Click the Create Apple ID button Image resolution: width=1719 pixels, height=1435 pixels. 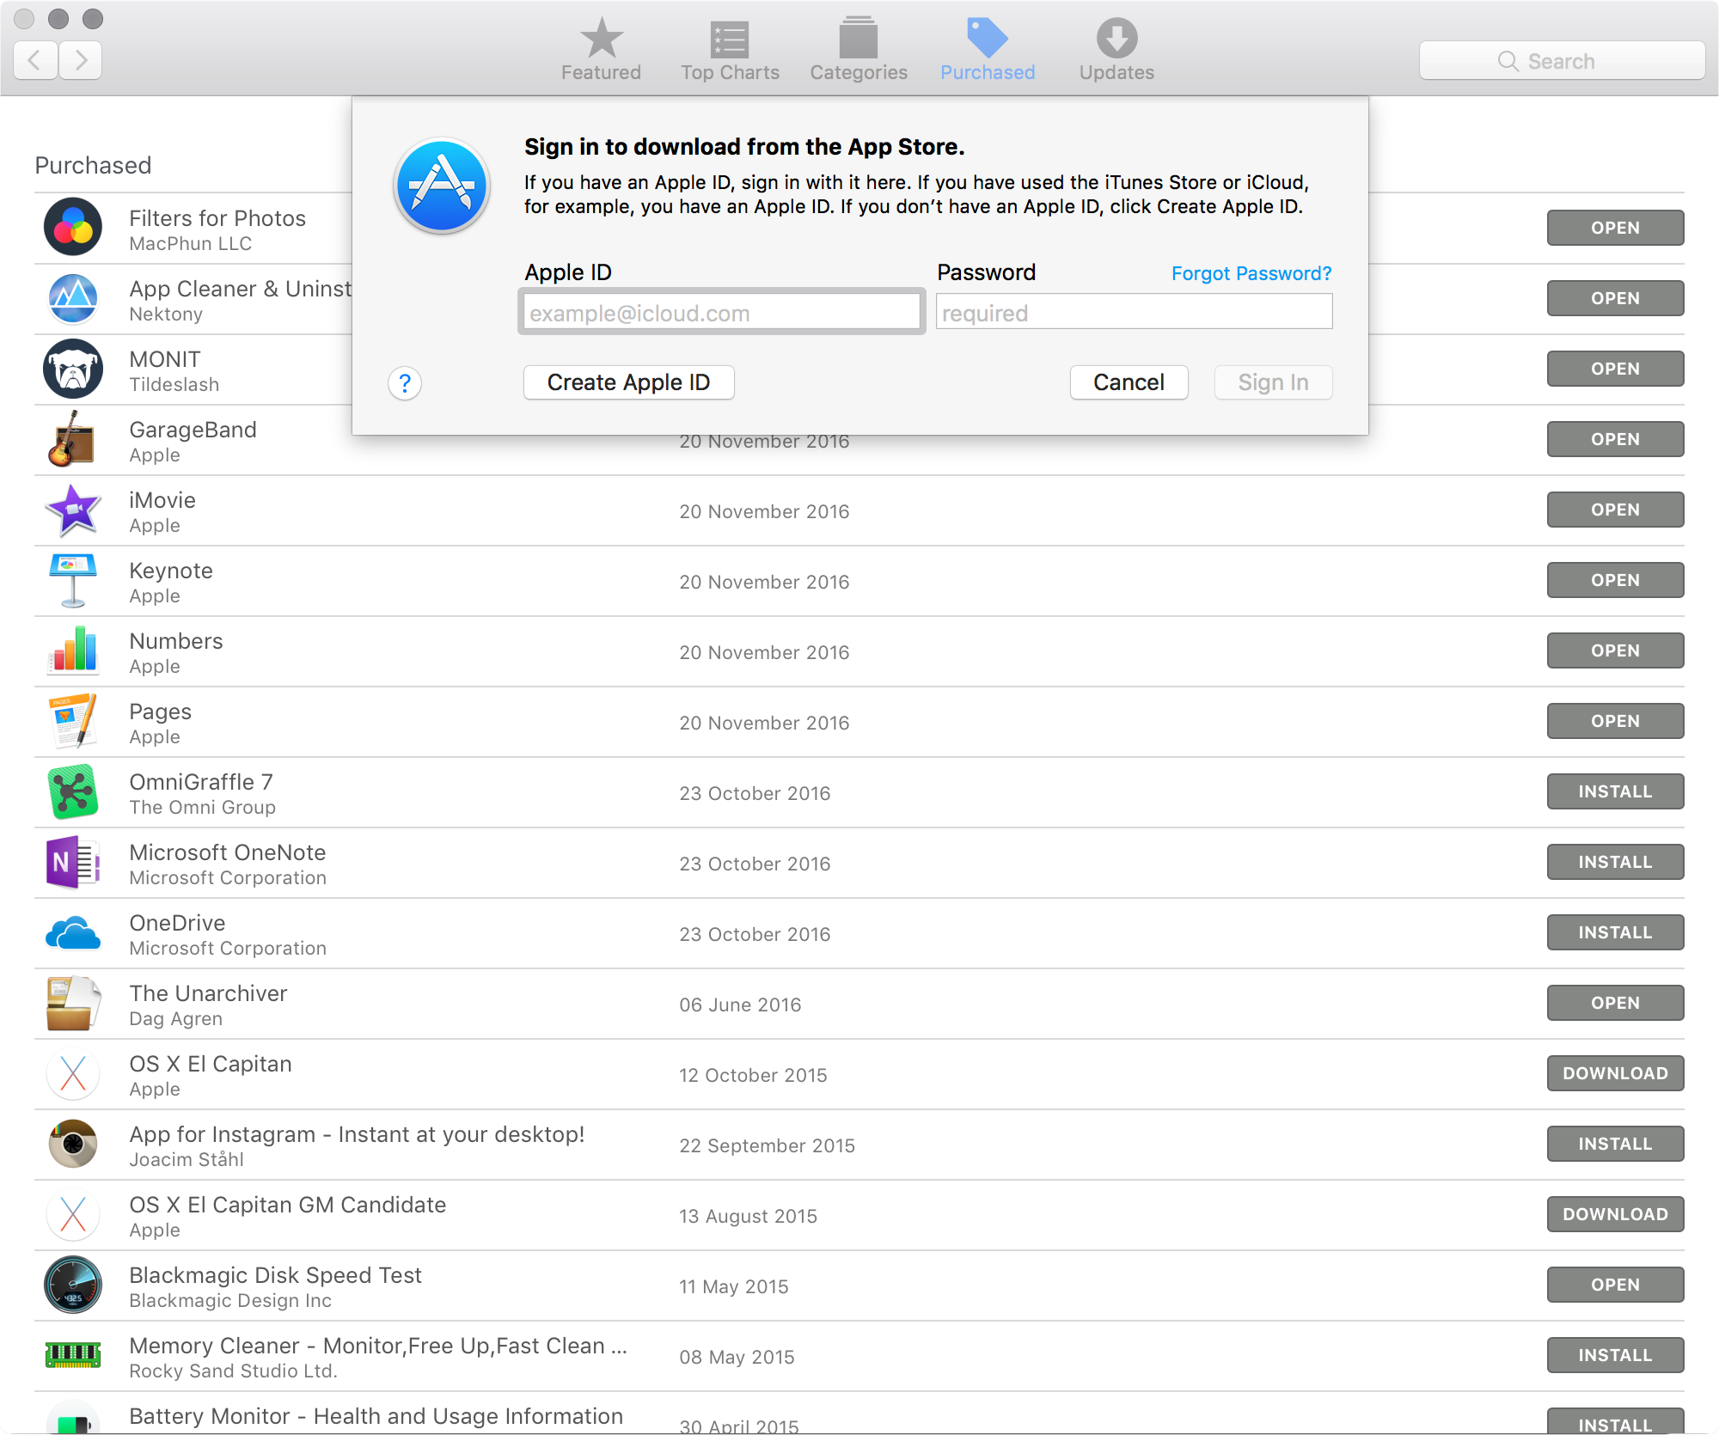pos(628,382)
